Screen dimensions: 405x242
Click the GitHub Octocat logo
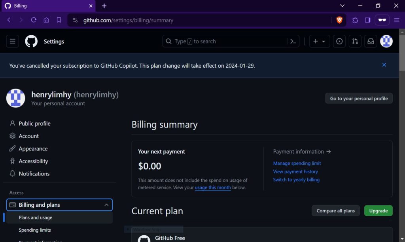31,41
